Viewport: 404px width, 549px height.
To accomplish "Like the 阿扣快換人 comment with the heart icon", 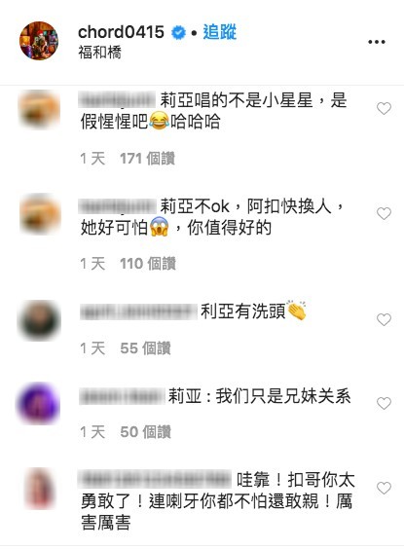I will 384,213.
